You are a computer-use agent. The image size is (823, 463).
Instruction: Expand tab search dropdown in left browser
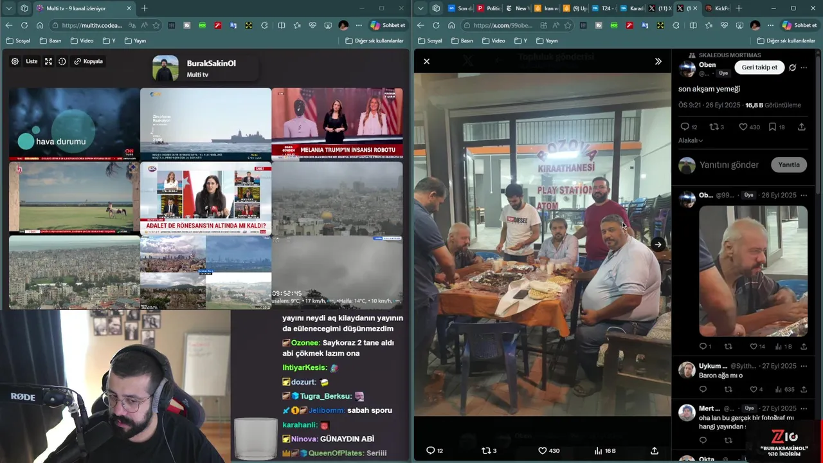(8, 8)
